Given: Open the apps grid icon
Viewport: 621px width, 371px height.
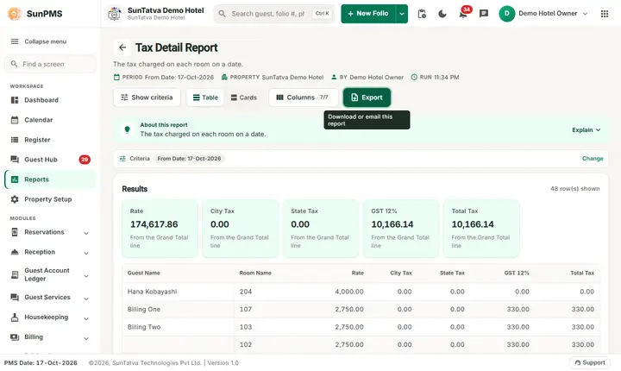Looking at the screenshot, I should click(605, 14).
